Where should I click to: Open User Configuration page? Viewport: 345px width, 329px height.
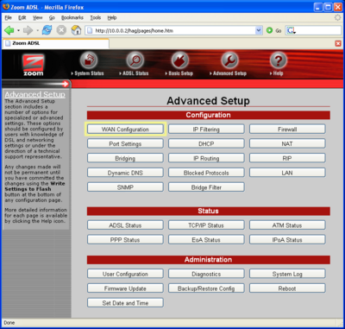click(125, 274)
